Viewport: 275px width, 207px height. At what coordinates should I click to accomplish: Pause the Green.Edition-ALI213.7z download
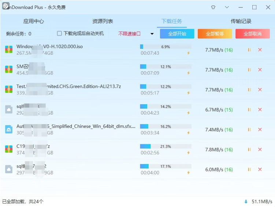(249, 90)
